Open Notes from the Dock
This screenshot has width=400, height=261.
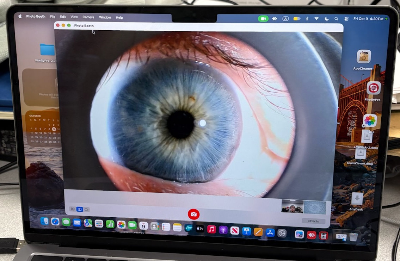tap(177, 227)
